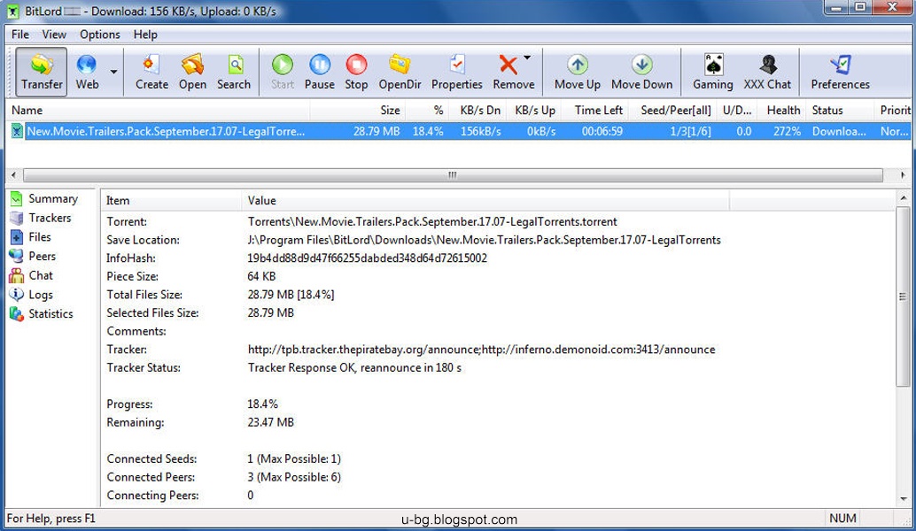Pause the selected torrent download
This screenshot has height=531, width=916.
(320, 72)
